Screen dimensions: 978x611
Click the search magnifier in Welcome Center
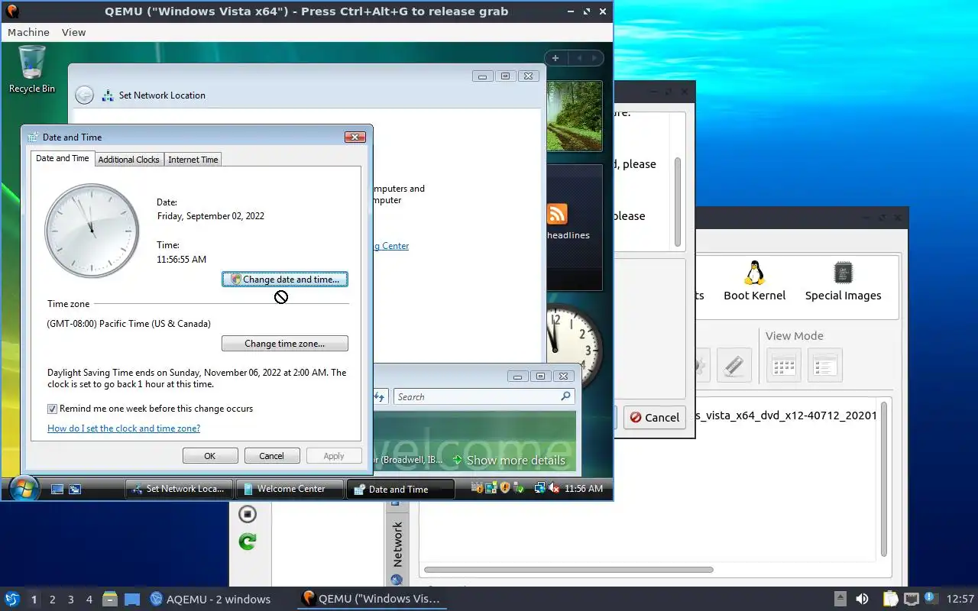565,396
